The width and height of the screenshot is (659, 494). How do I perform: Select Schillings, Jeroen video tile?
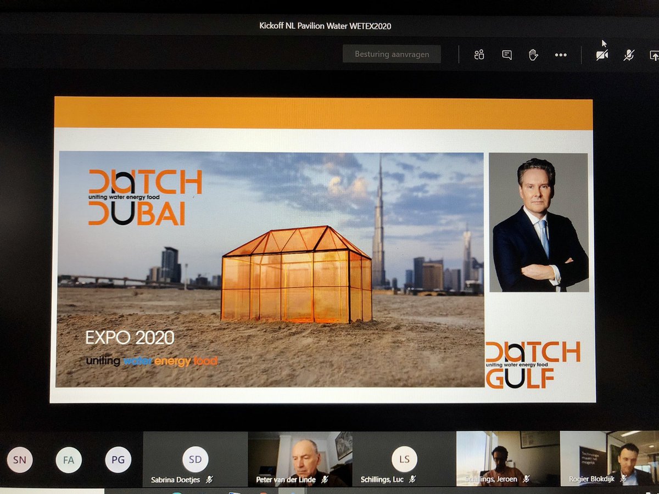click(507, 459)
